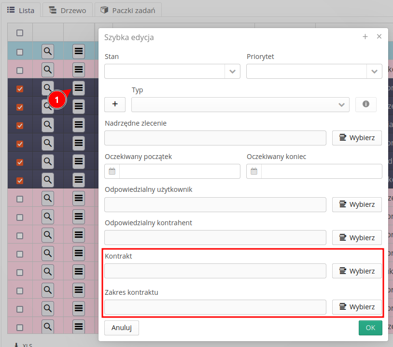Switch to the Drzewo tab

point(68,10)
